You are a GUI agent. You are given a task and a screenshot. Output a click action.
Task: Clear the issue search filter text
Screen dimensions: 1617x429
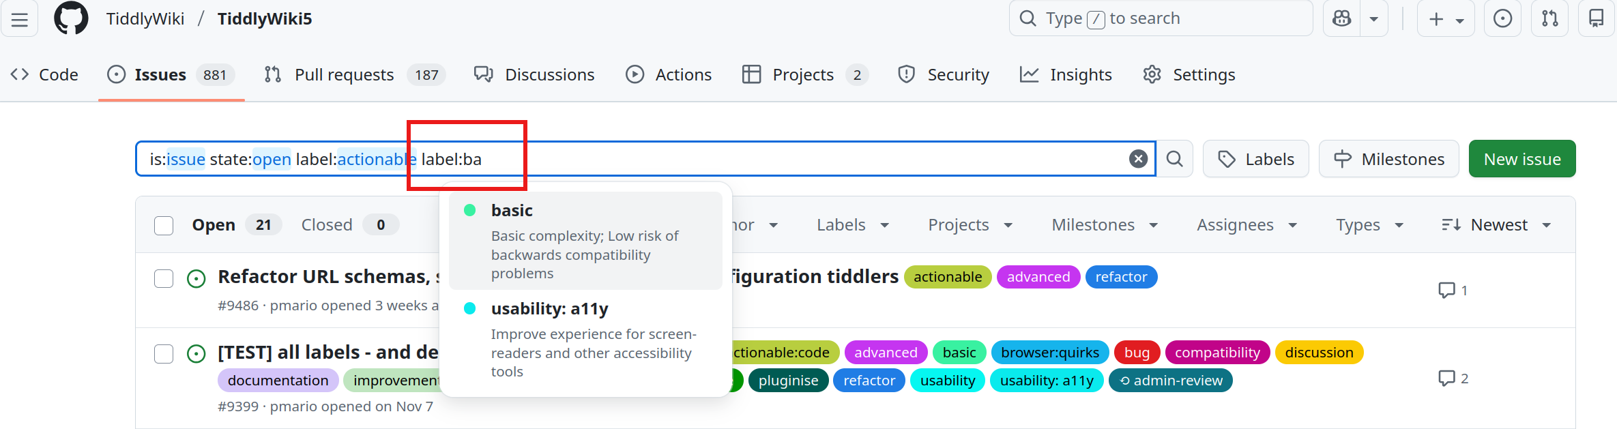tap(1137, 159)
